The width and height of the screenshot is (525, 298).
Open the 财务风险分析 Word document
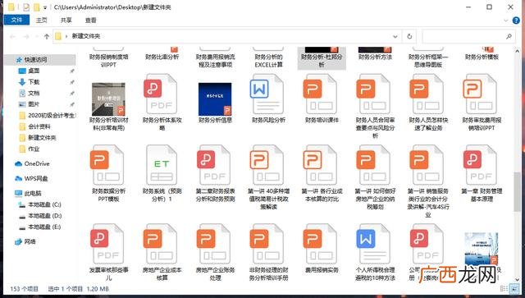268,99
